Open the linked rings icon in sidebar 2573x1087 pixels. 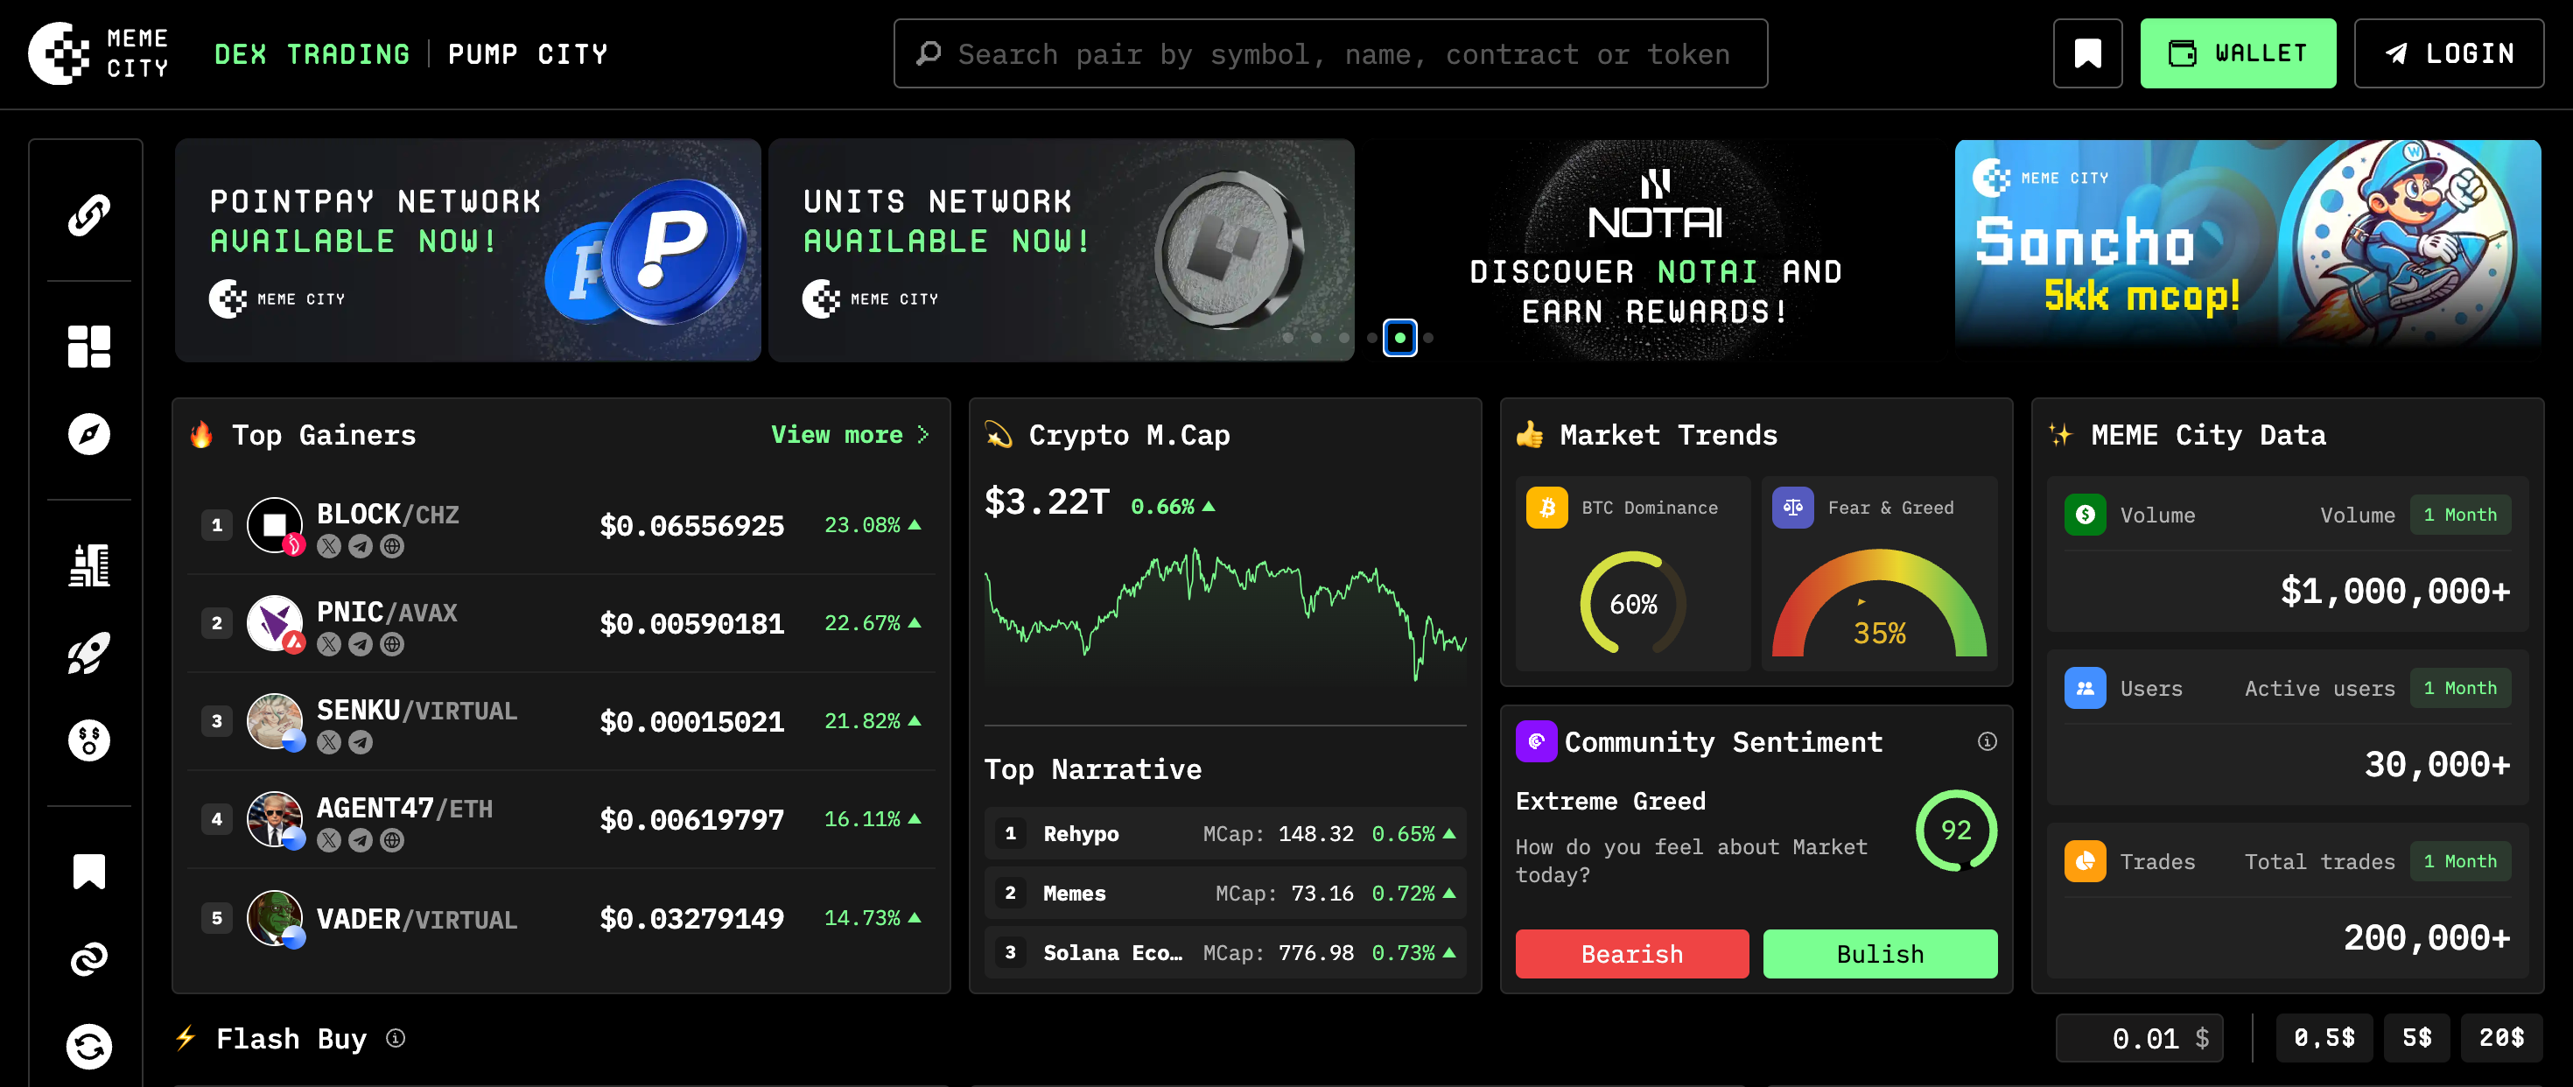pos(89,959)
